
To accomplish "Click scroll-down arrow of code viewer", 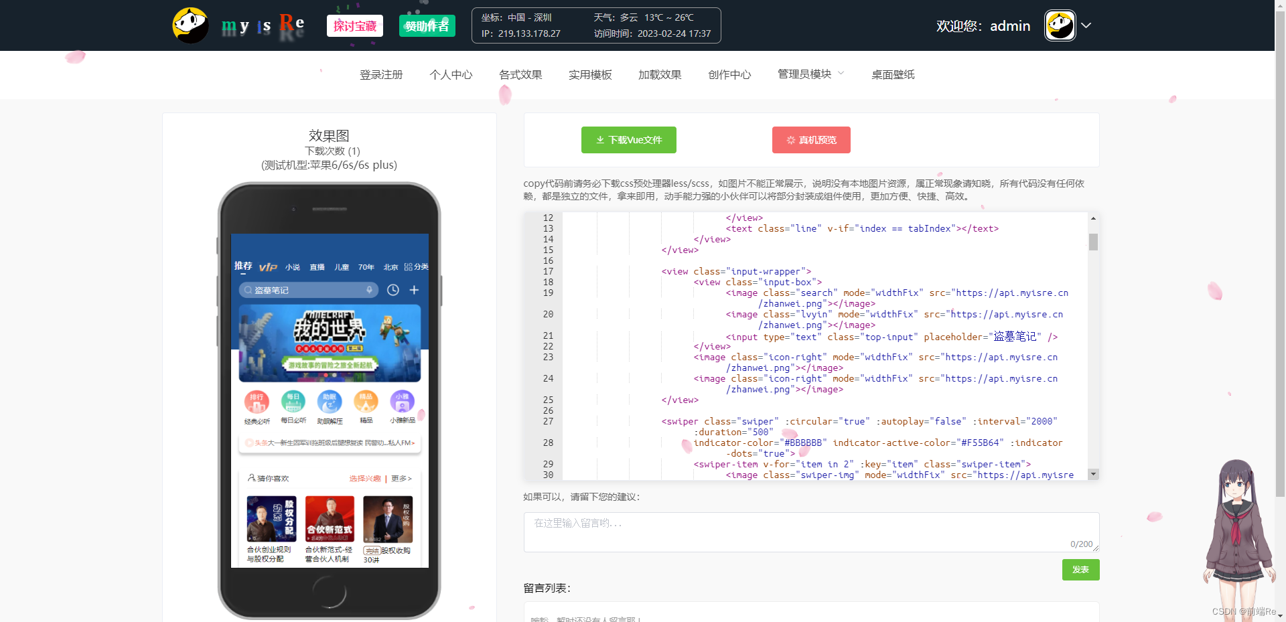I will tap(1093, 474).
